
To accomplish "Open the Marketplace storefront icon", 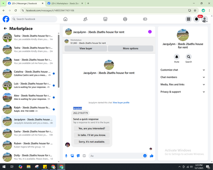I will (105, 19).
